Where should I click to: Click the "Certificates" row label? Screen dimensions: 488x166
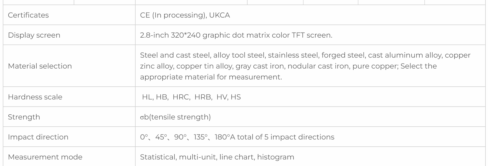[28, 15]
